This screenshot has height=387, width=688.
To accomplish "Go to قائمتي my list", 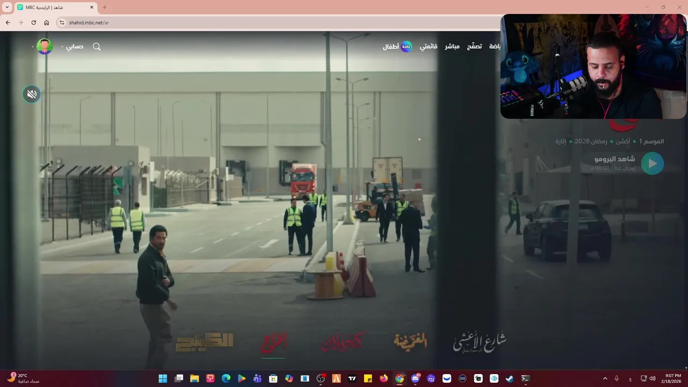I will tap(428, 47).
